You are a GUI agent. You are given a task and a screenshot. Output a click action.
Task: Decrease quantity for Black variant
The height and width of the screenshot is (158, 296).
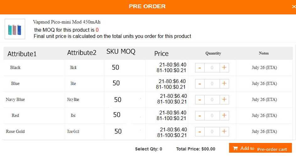coord(200,68)
